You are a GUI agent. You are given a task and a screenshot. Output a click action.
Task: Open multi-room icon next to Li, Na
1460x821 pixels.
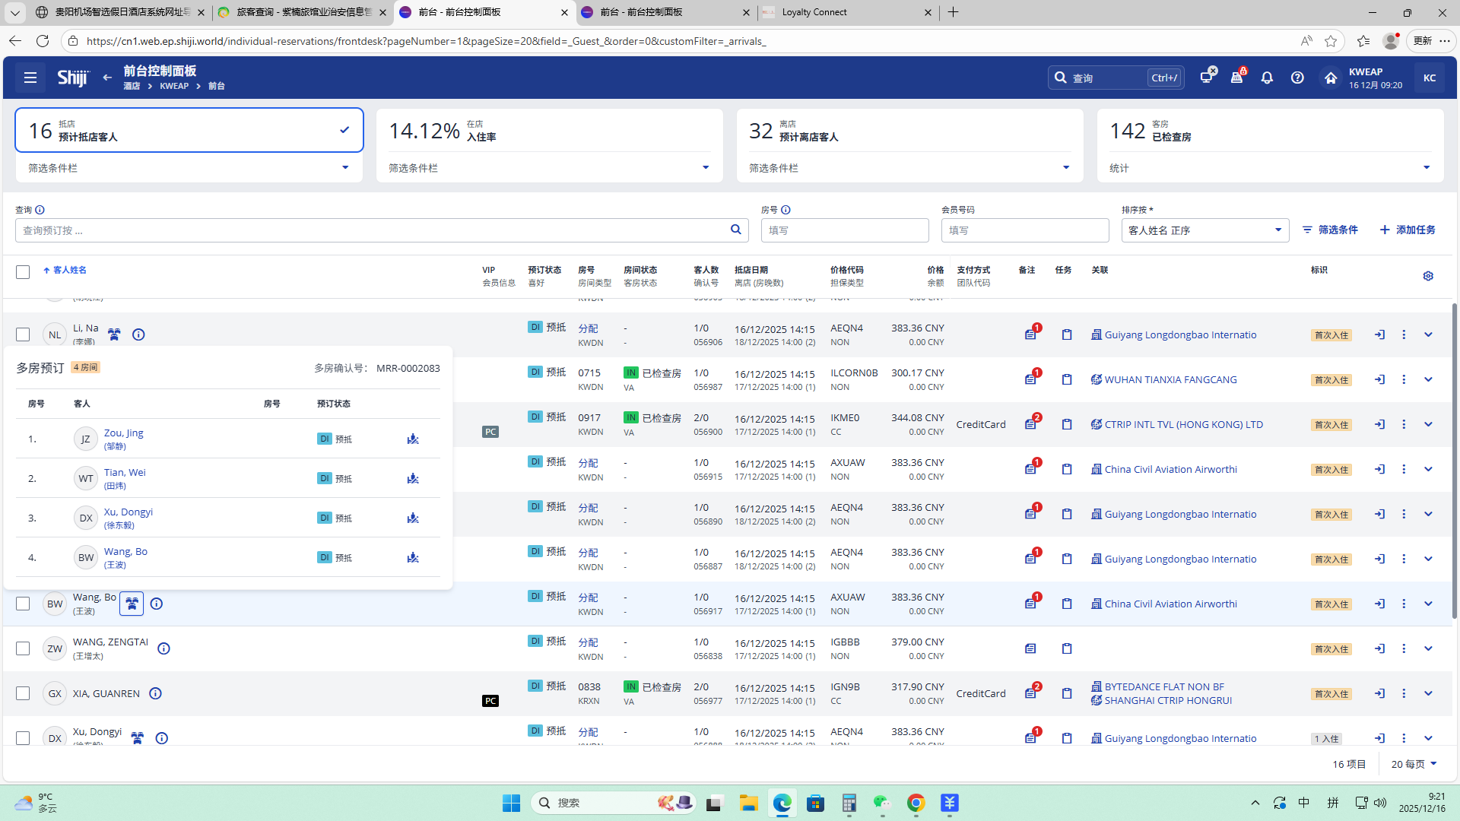pos(114,334)
